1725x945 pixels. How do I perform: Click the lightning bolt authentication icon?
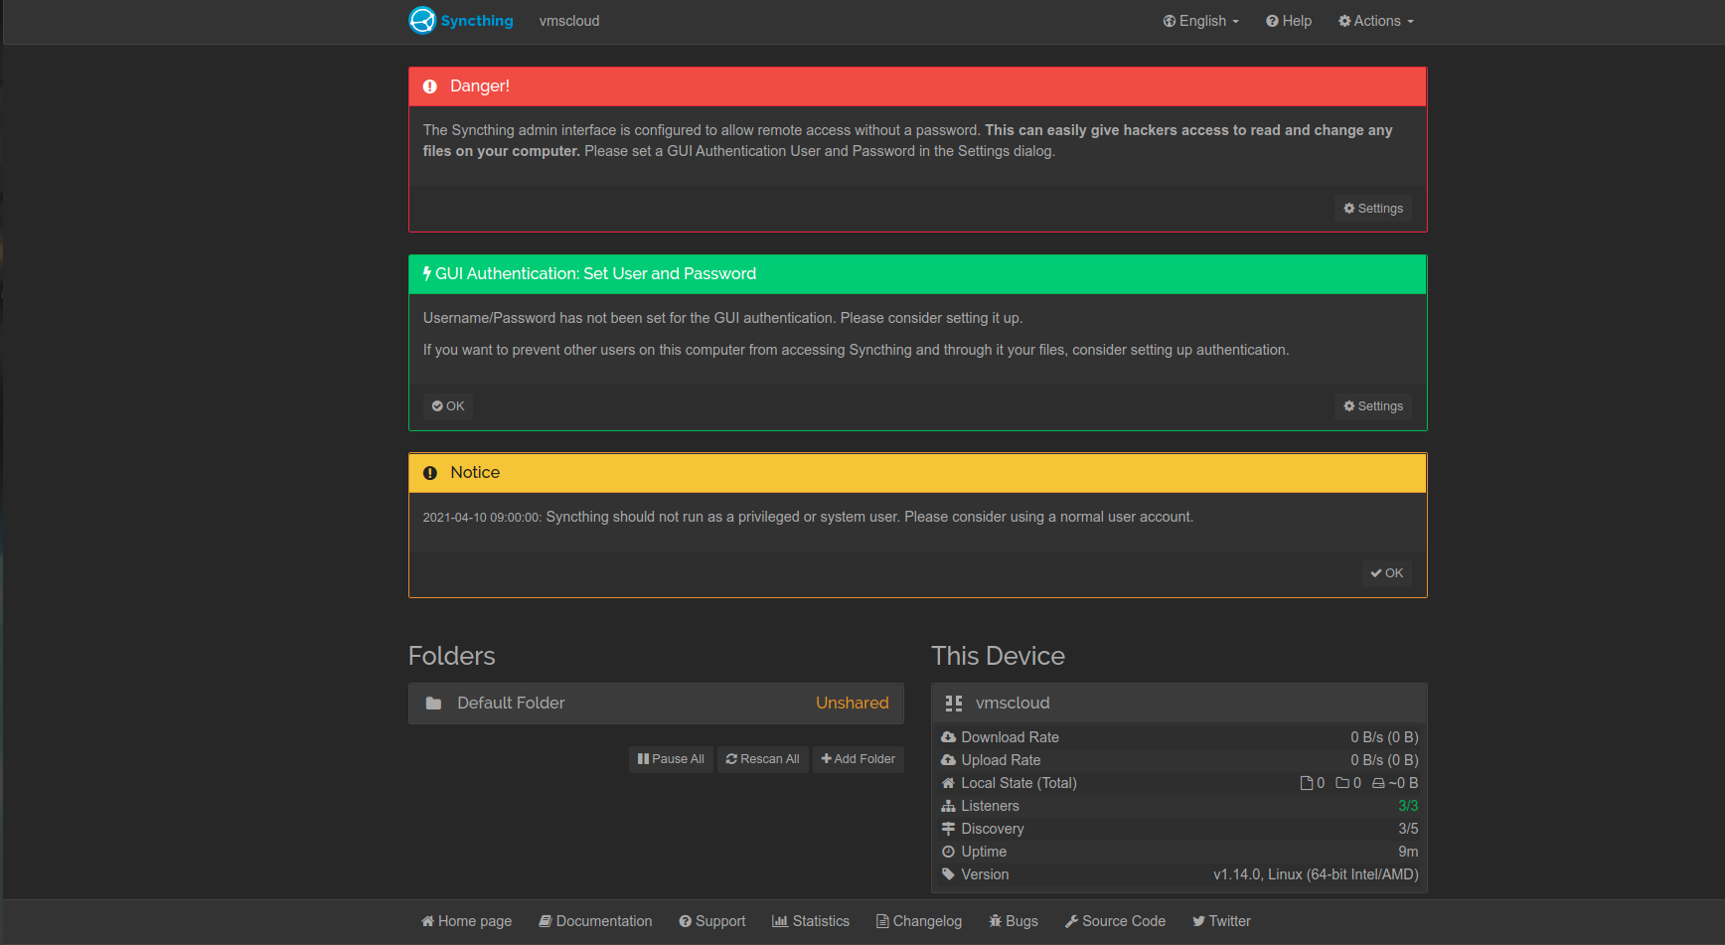click(x=427, y=273)
